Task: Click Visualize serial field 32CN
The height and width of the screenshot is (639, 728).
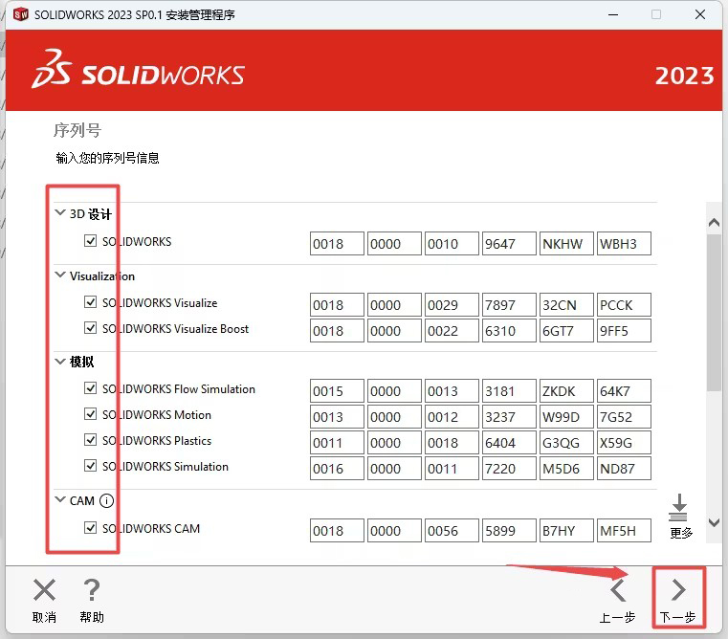Action: click(x=566, y=304)
